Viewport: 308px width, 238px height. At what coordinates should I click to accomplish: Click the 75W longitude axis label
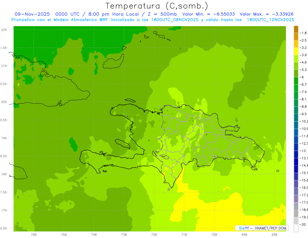point(64,235)
